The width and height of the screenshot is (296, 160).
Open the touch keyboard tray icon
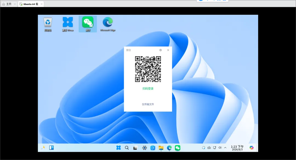click(209, 148)
